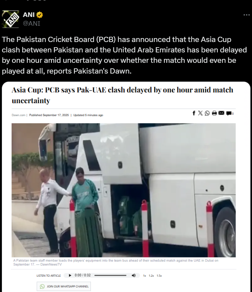This screenshot has height=292, width=252.
Task: Set playback speed to 1.5x
Action: coord(159,276)
